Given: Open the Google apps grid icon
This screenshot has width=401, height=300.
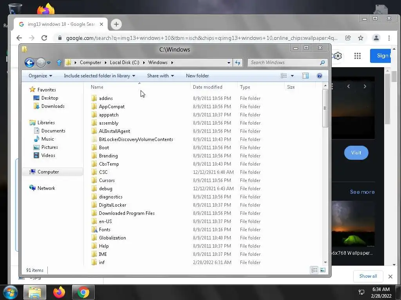Looking at the screenshot, I should click(358, 56).
